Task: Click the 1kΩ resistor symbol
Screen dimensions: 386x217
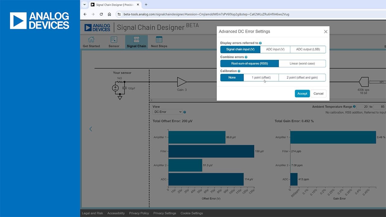Action: pos(120,82)
